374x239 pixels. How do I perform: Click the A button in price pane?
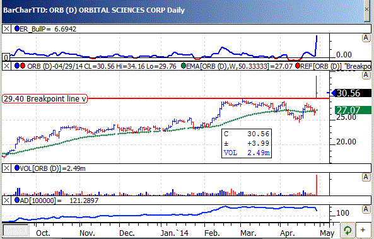pos(366,75)
